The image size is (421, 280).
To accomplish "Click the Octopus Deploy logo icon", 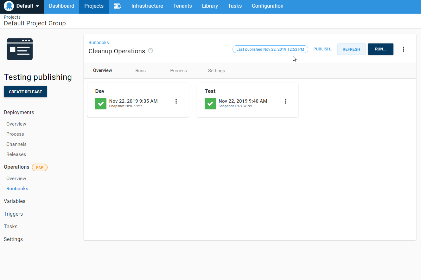I will tap(9, 6).
